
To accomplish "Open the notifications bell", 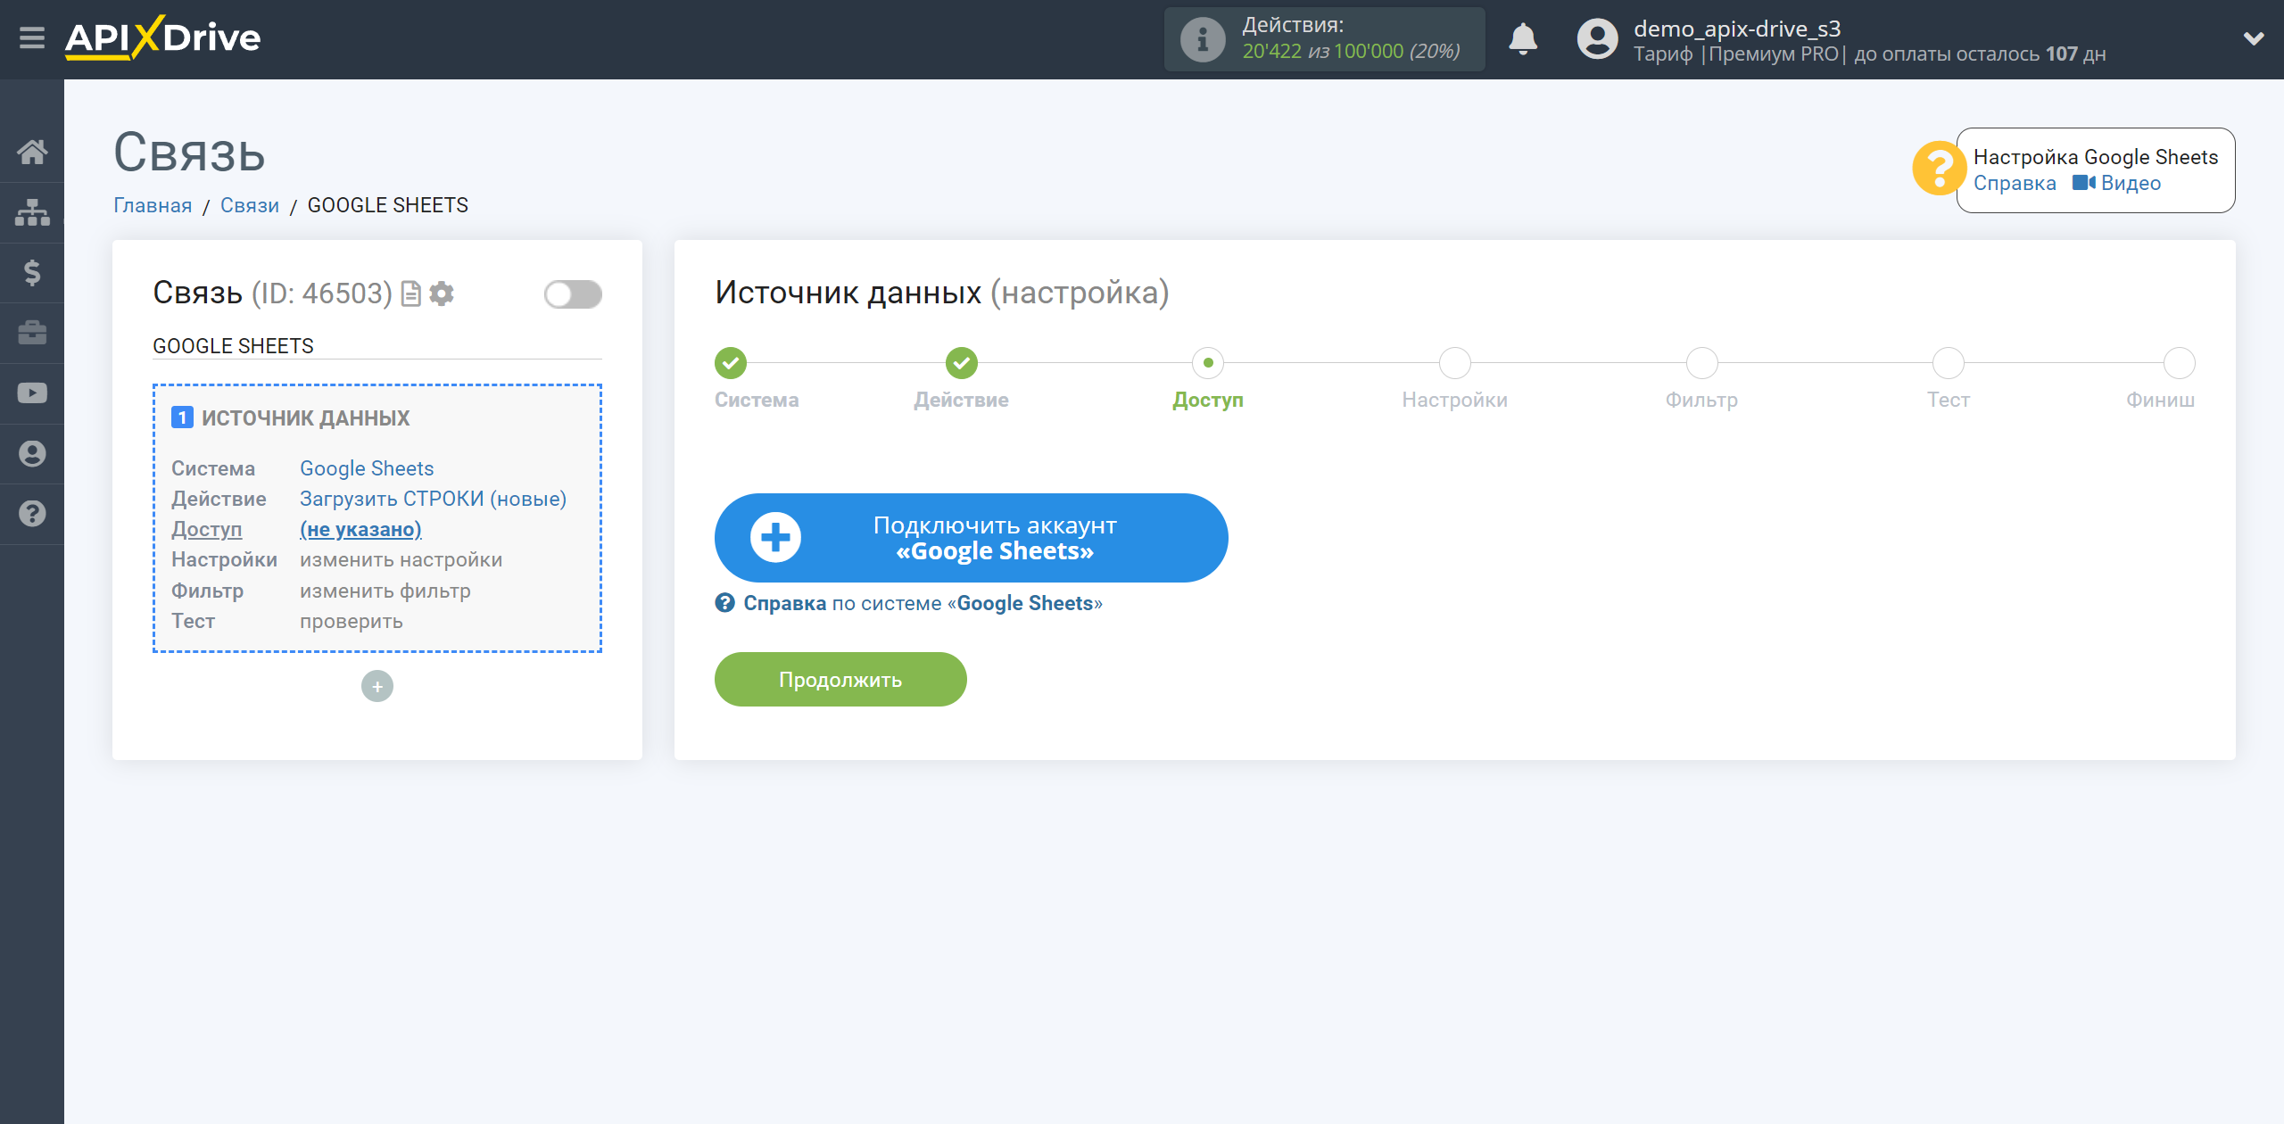I will click(x=1523, y=39).
